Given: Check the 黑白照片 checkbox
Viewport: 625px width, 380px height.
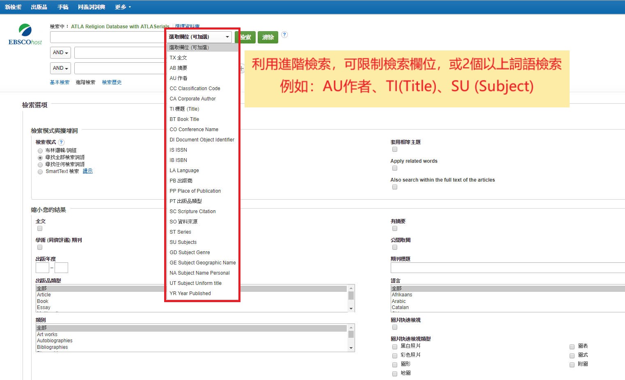Looking at the screenshot, I should [395, 347].
